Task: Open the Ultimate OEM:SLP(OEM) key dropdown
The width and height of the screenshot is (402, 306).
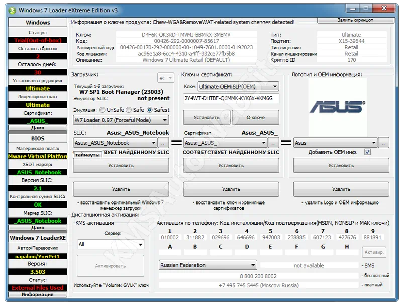Action: click(239, 86)
